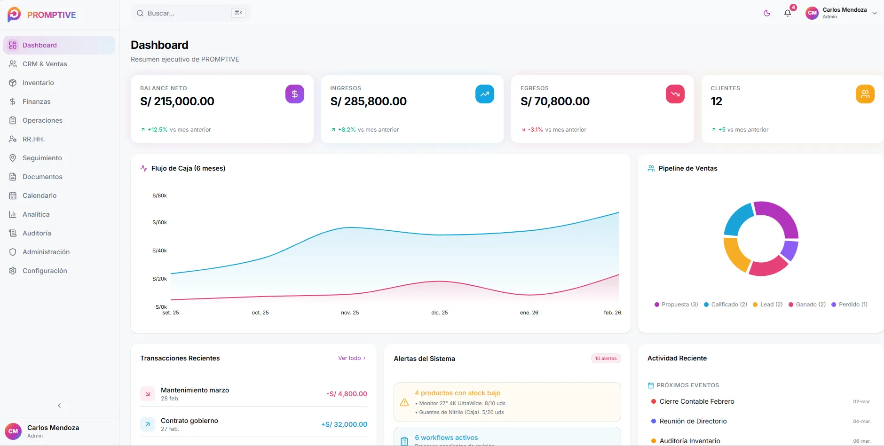Collapse the sidebar with the chevron

(59, 405)
